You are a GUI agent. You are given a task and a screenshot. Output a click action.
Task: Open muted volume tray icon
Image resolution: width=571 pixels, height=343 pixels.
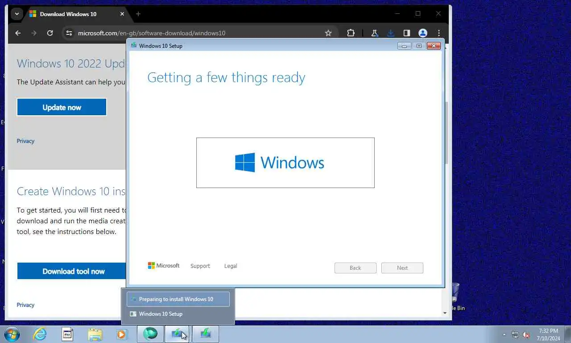[526, 335]
